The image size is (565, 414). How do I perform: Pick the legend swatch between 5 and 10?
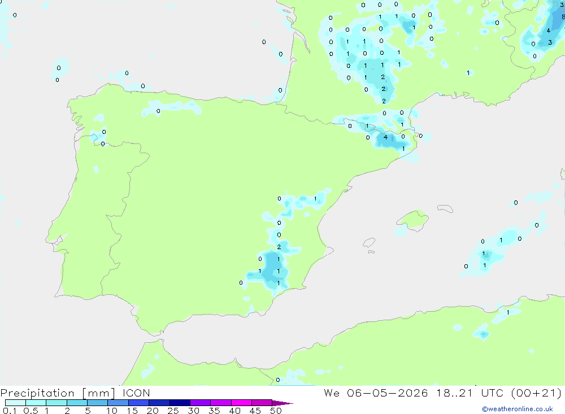coord(97,403)
